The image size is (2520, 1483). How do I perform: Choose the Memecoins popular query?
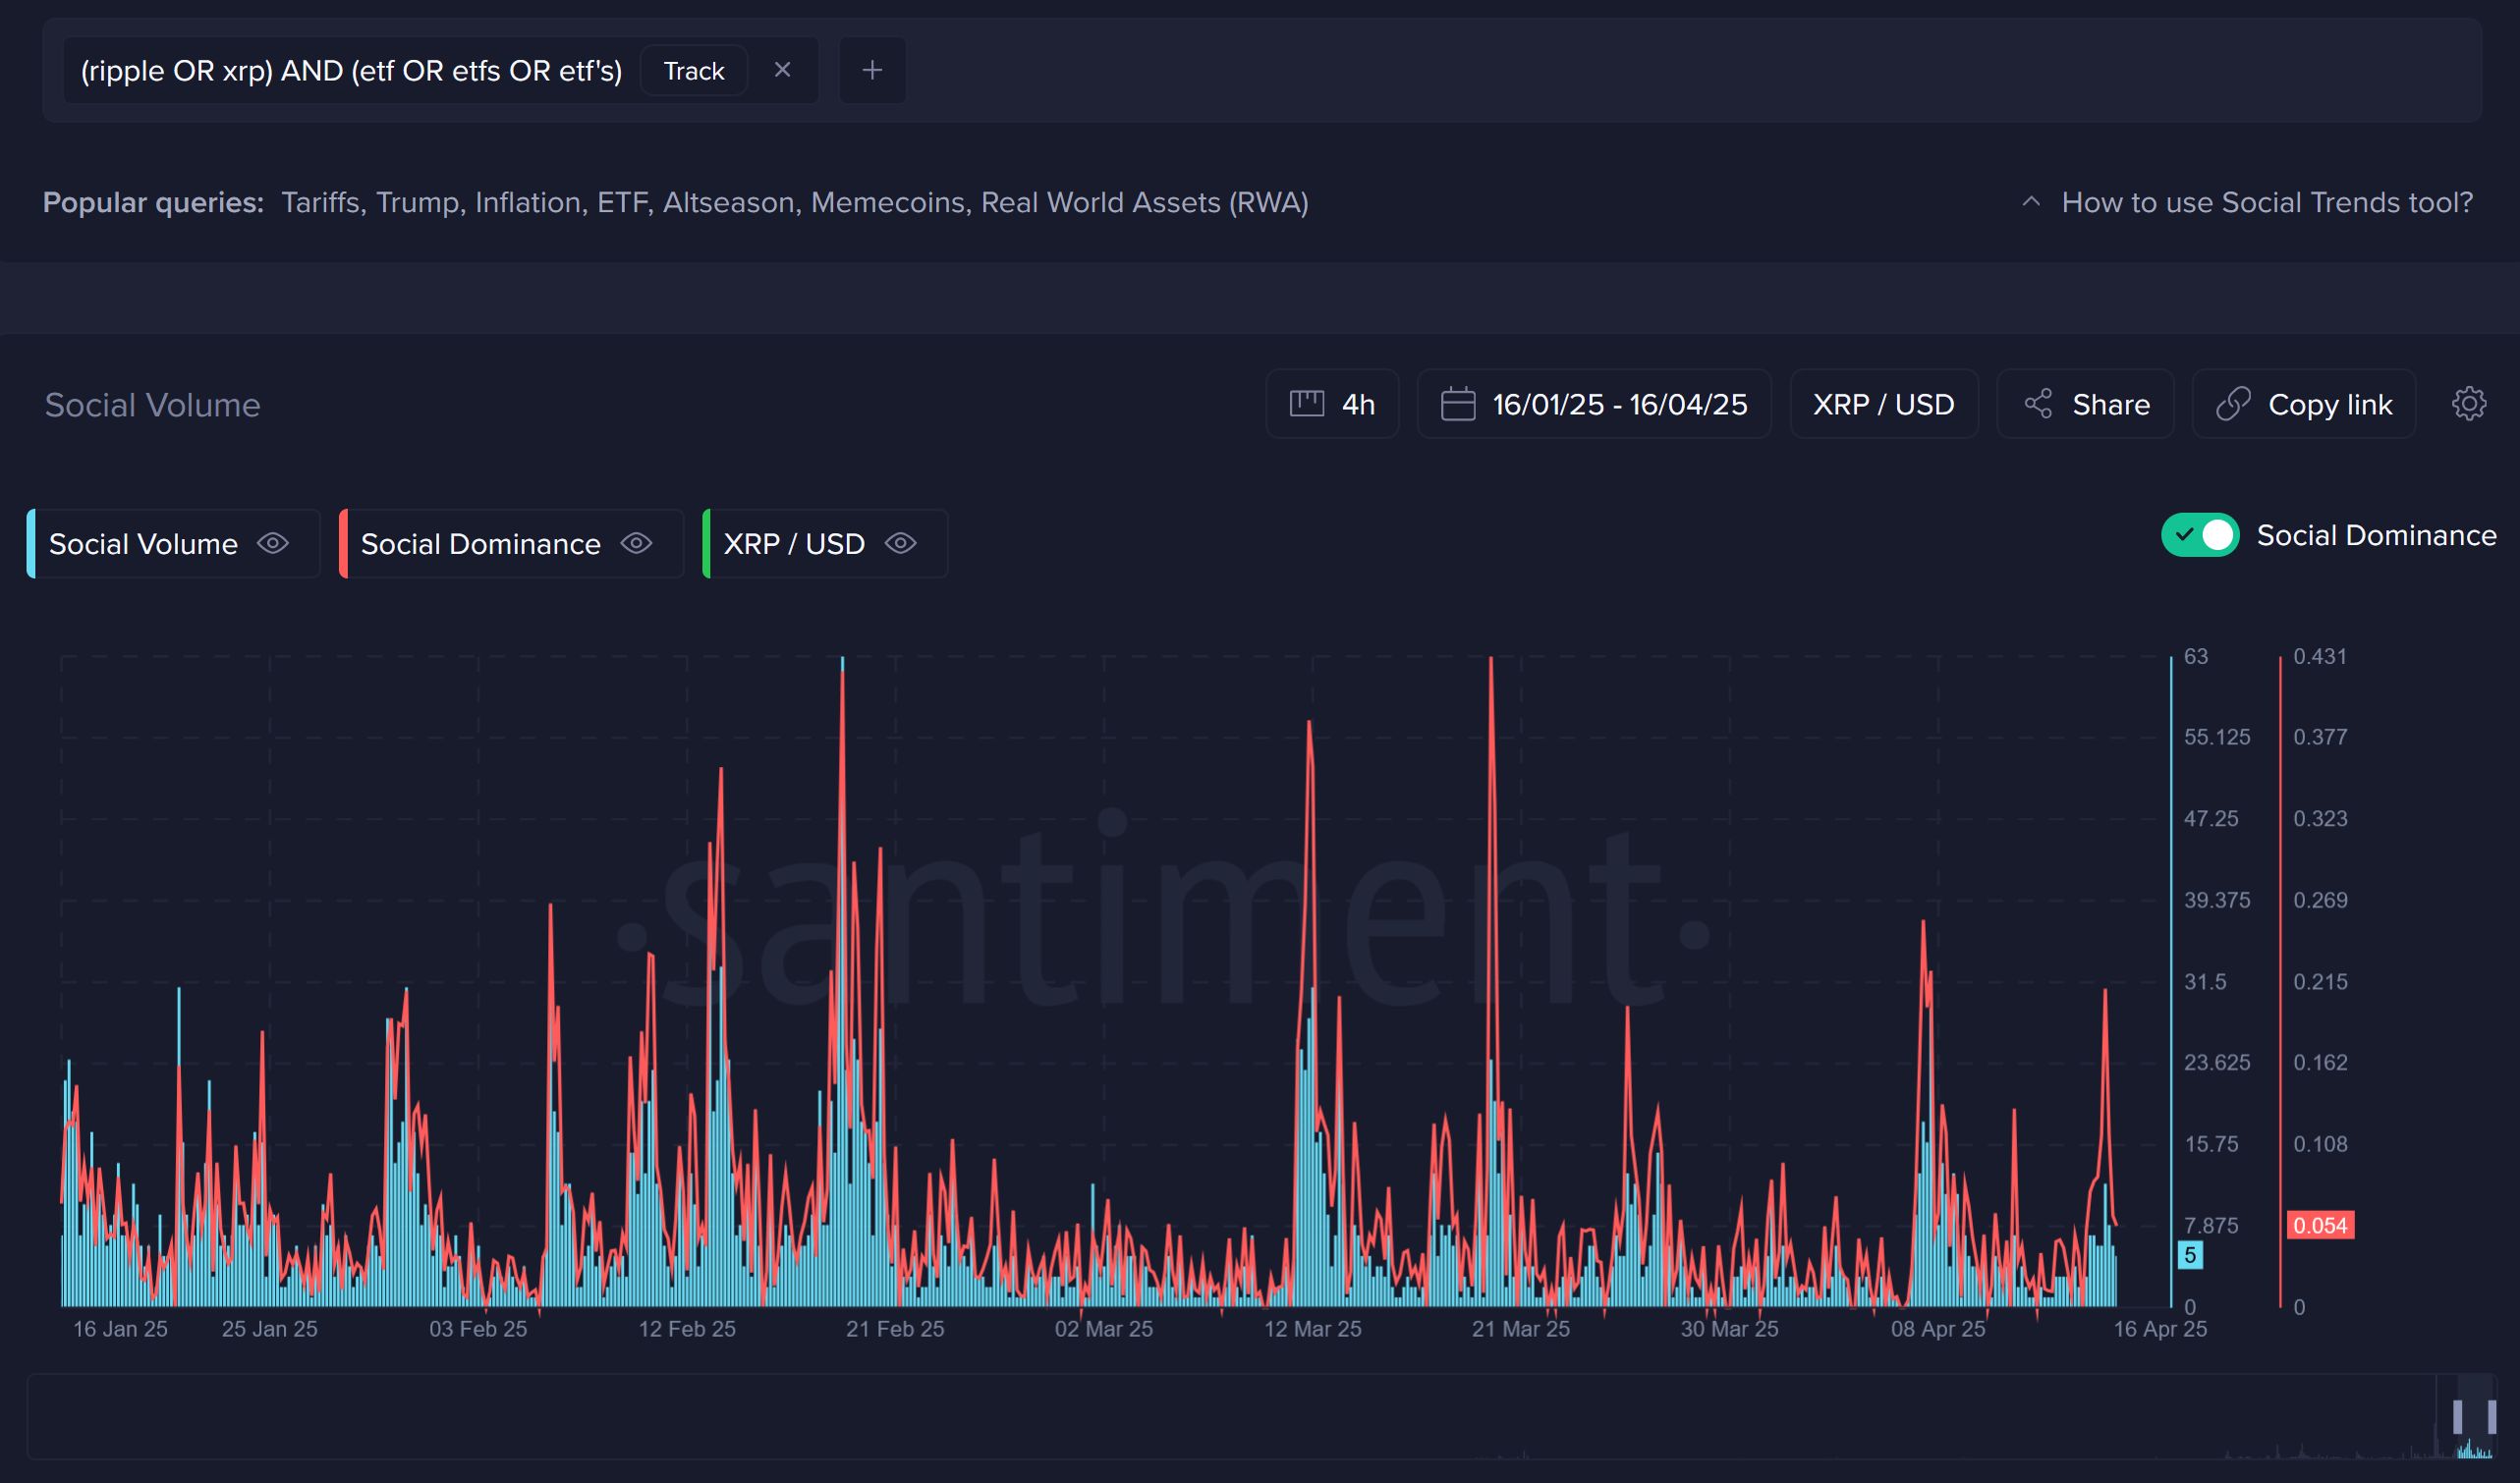click(887, 202)
